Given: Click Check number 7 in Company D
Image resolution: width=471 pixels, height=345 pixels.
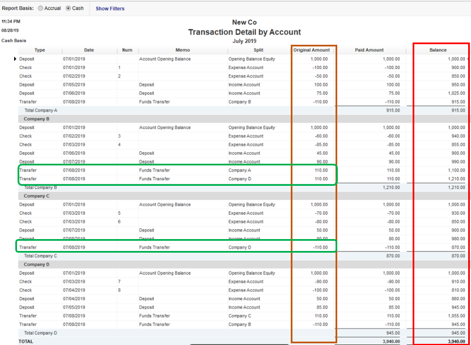Looking at the screenshot, I should pos(119,282).
